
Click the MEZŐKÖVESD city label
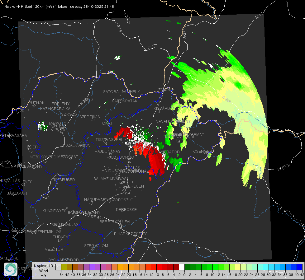pos(43,157)
